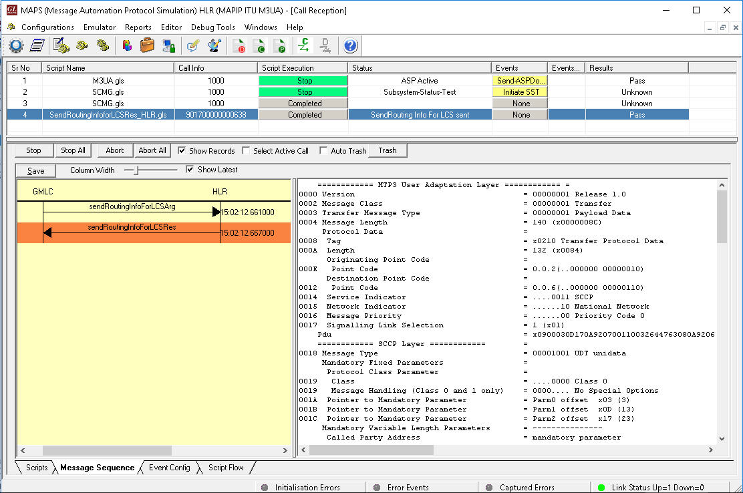Viewport: 743px width, 493px height.
Task: Open Send-ASPDo... events dropdown for M3UA.gls
Action: click(520, 81)
